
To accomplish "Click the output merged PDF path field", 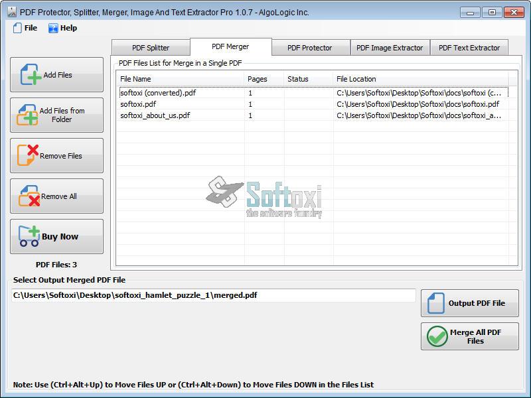I will 214,295.
